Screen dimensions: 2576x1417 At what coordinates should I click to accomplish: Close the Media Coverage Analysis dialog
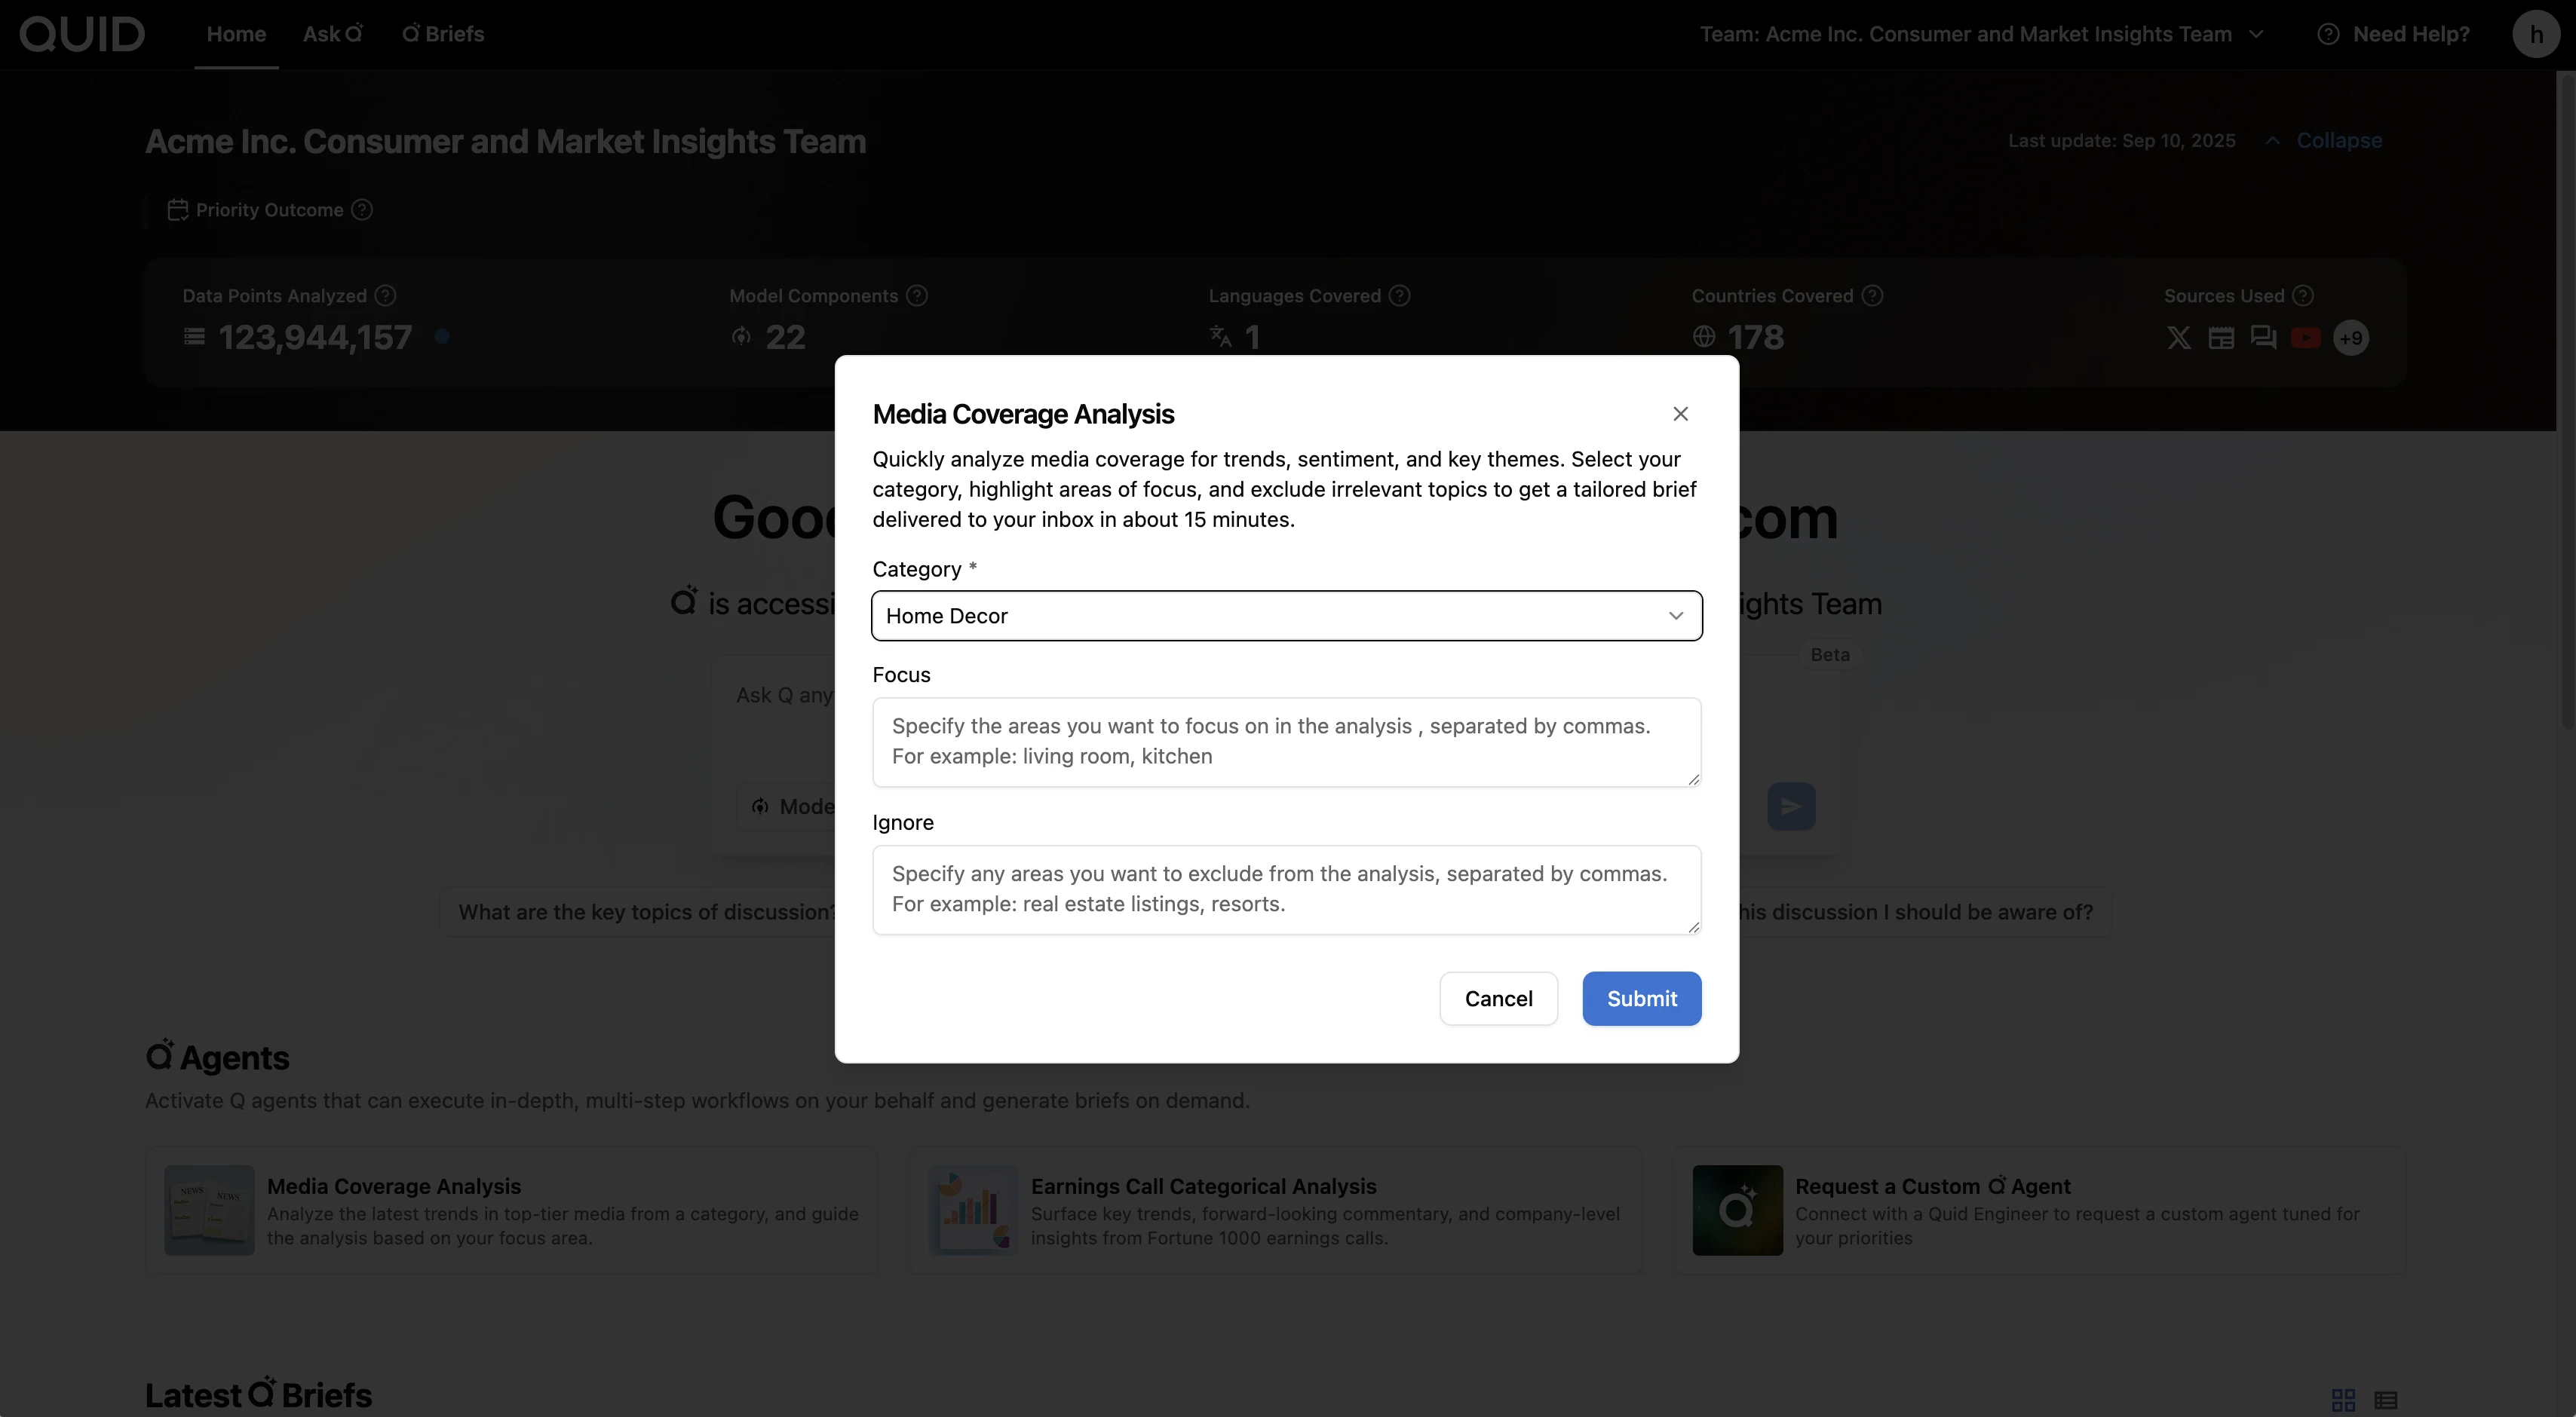tap(1680, 414)
